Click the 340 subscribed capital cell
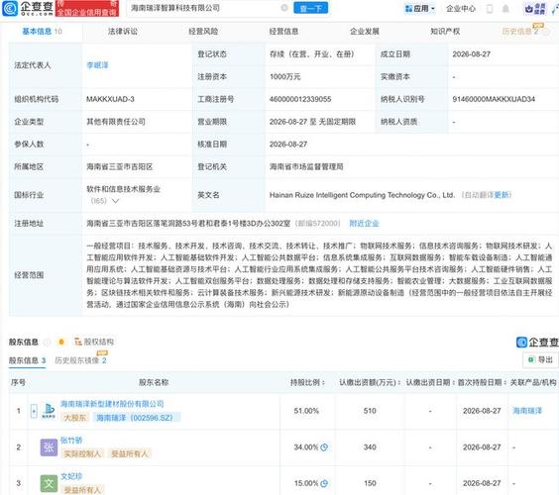Image resolution: width=559 pixels, height=495 pixels. click(370, 447)
